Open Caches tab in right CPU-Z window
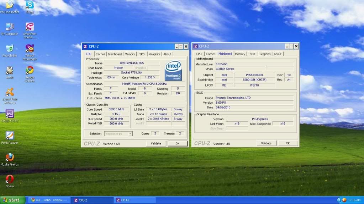Screen dimensions: 364x204 point(211,54)
